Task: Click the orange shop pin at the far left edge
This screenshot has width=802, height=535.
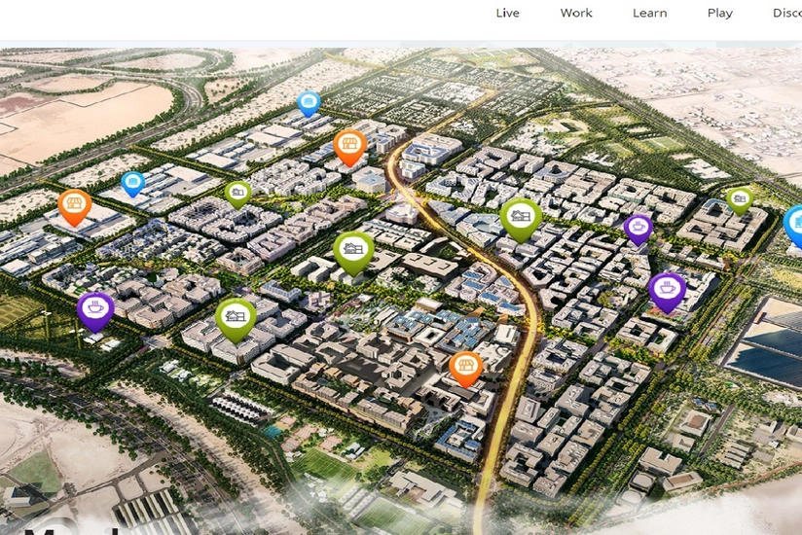Action: click(75, 207)
